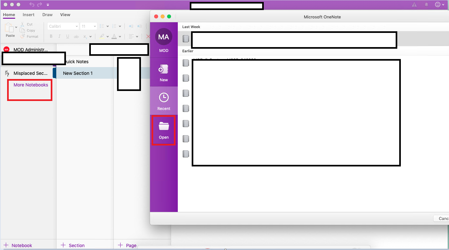
Task: Add a new Section at bottom
Action: [73, 245]
